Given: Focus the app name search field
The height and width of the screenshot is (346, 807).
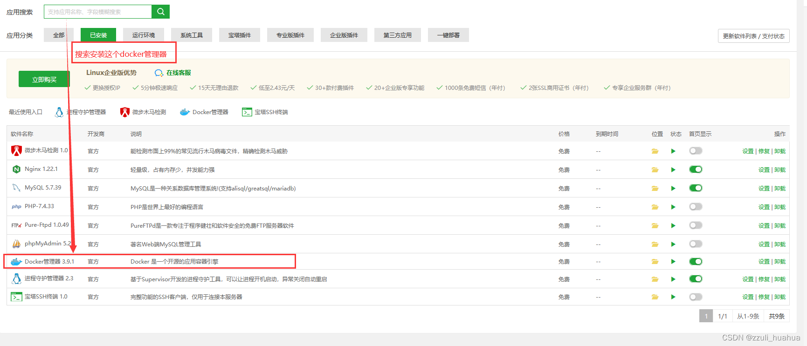Looking at the screenshot, I should click(98, 12).
